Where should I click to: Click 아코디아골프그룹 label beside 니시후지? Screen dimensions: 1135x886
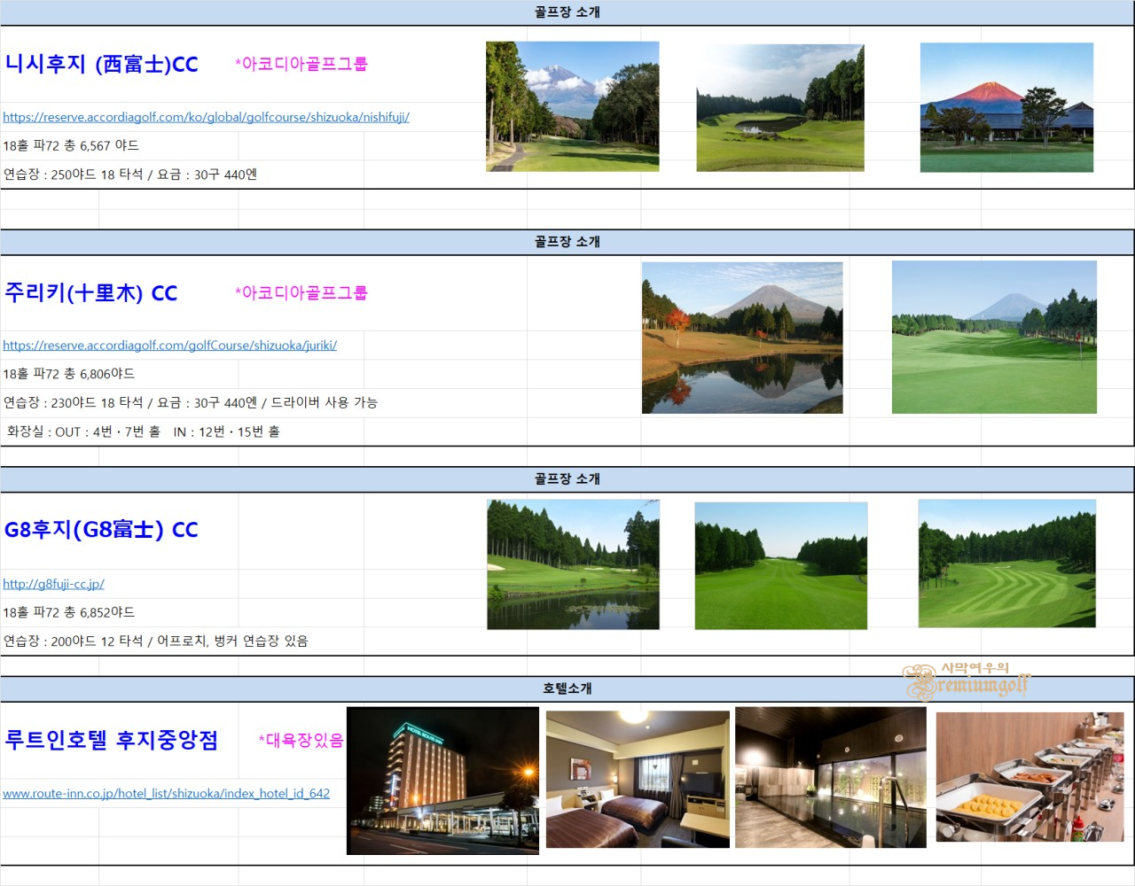click(301, 64)
